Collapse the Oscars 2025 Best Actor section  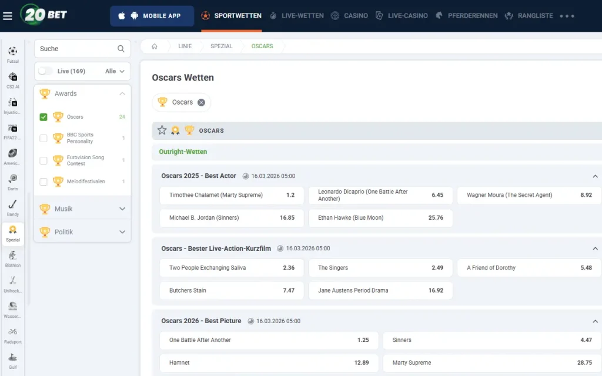pyautogui.click(x=595, y=176)
